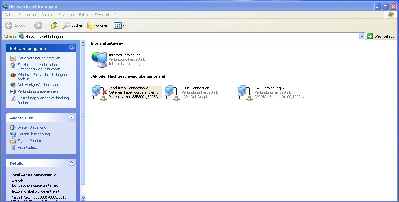Image resolution: width=399 pixels, height=202 pixels.
Task: Click the home network setup icon
Action: click(x=13, y=65)
